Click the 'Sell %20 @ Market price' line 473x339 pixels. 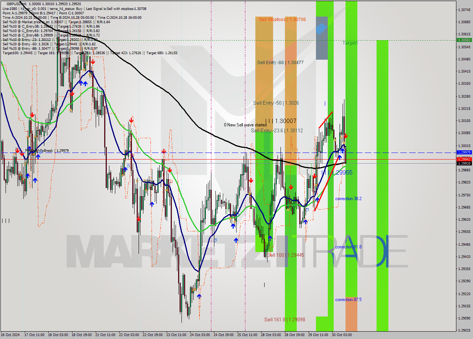56,22
